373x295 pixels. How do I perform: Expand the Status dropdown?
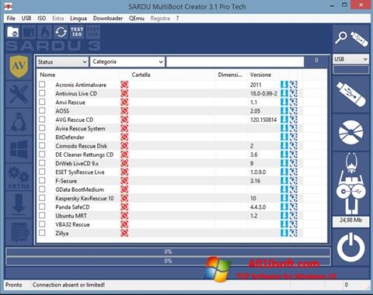(x=62, y=62)
